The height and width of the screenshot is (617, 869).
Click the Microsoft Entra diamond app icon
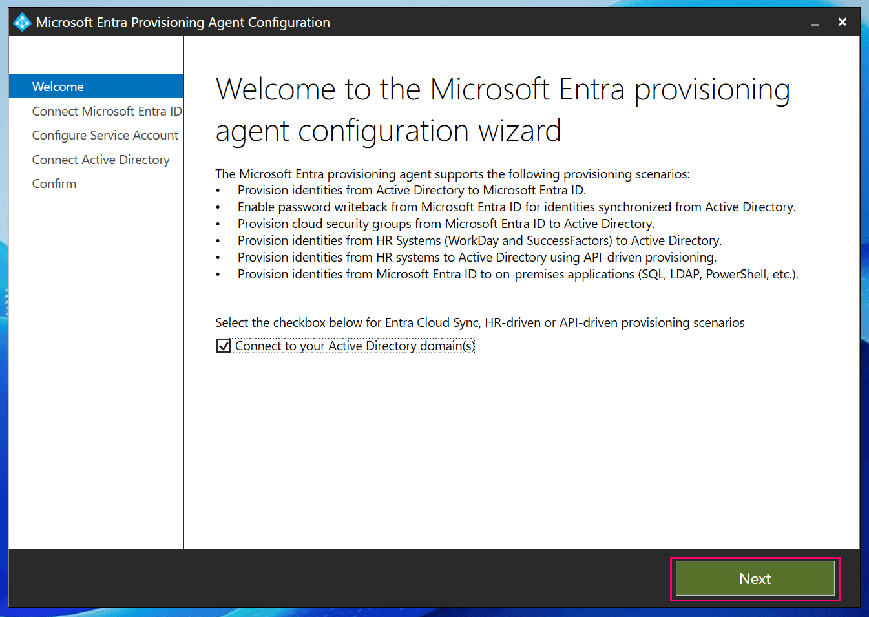(22, 22)
